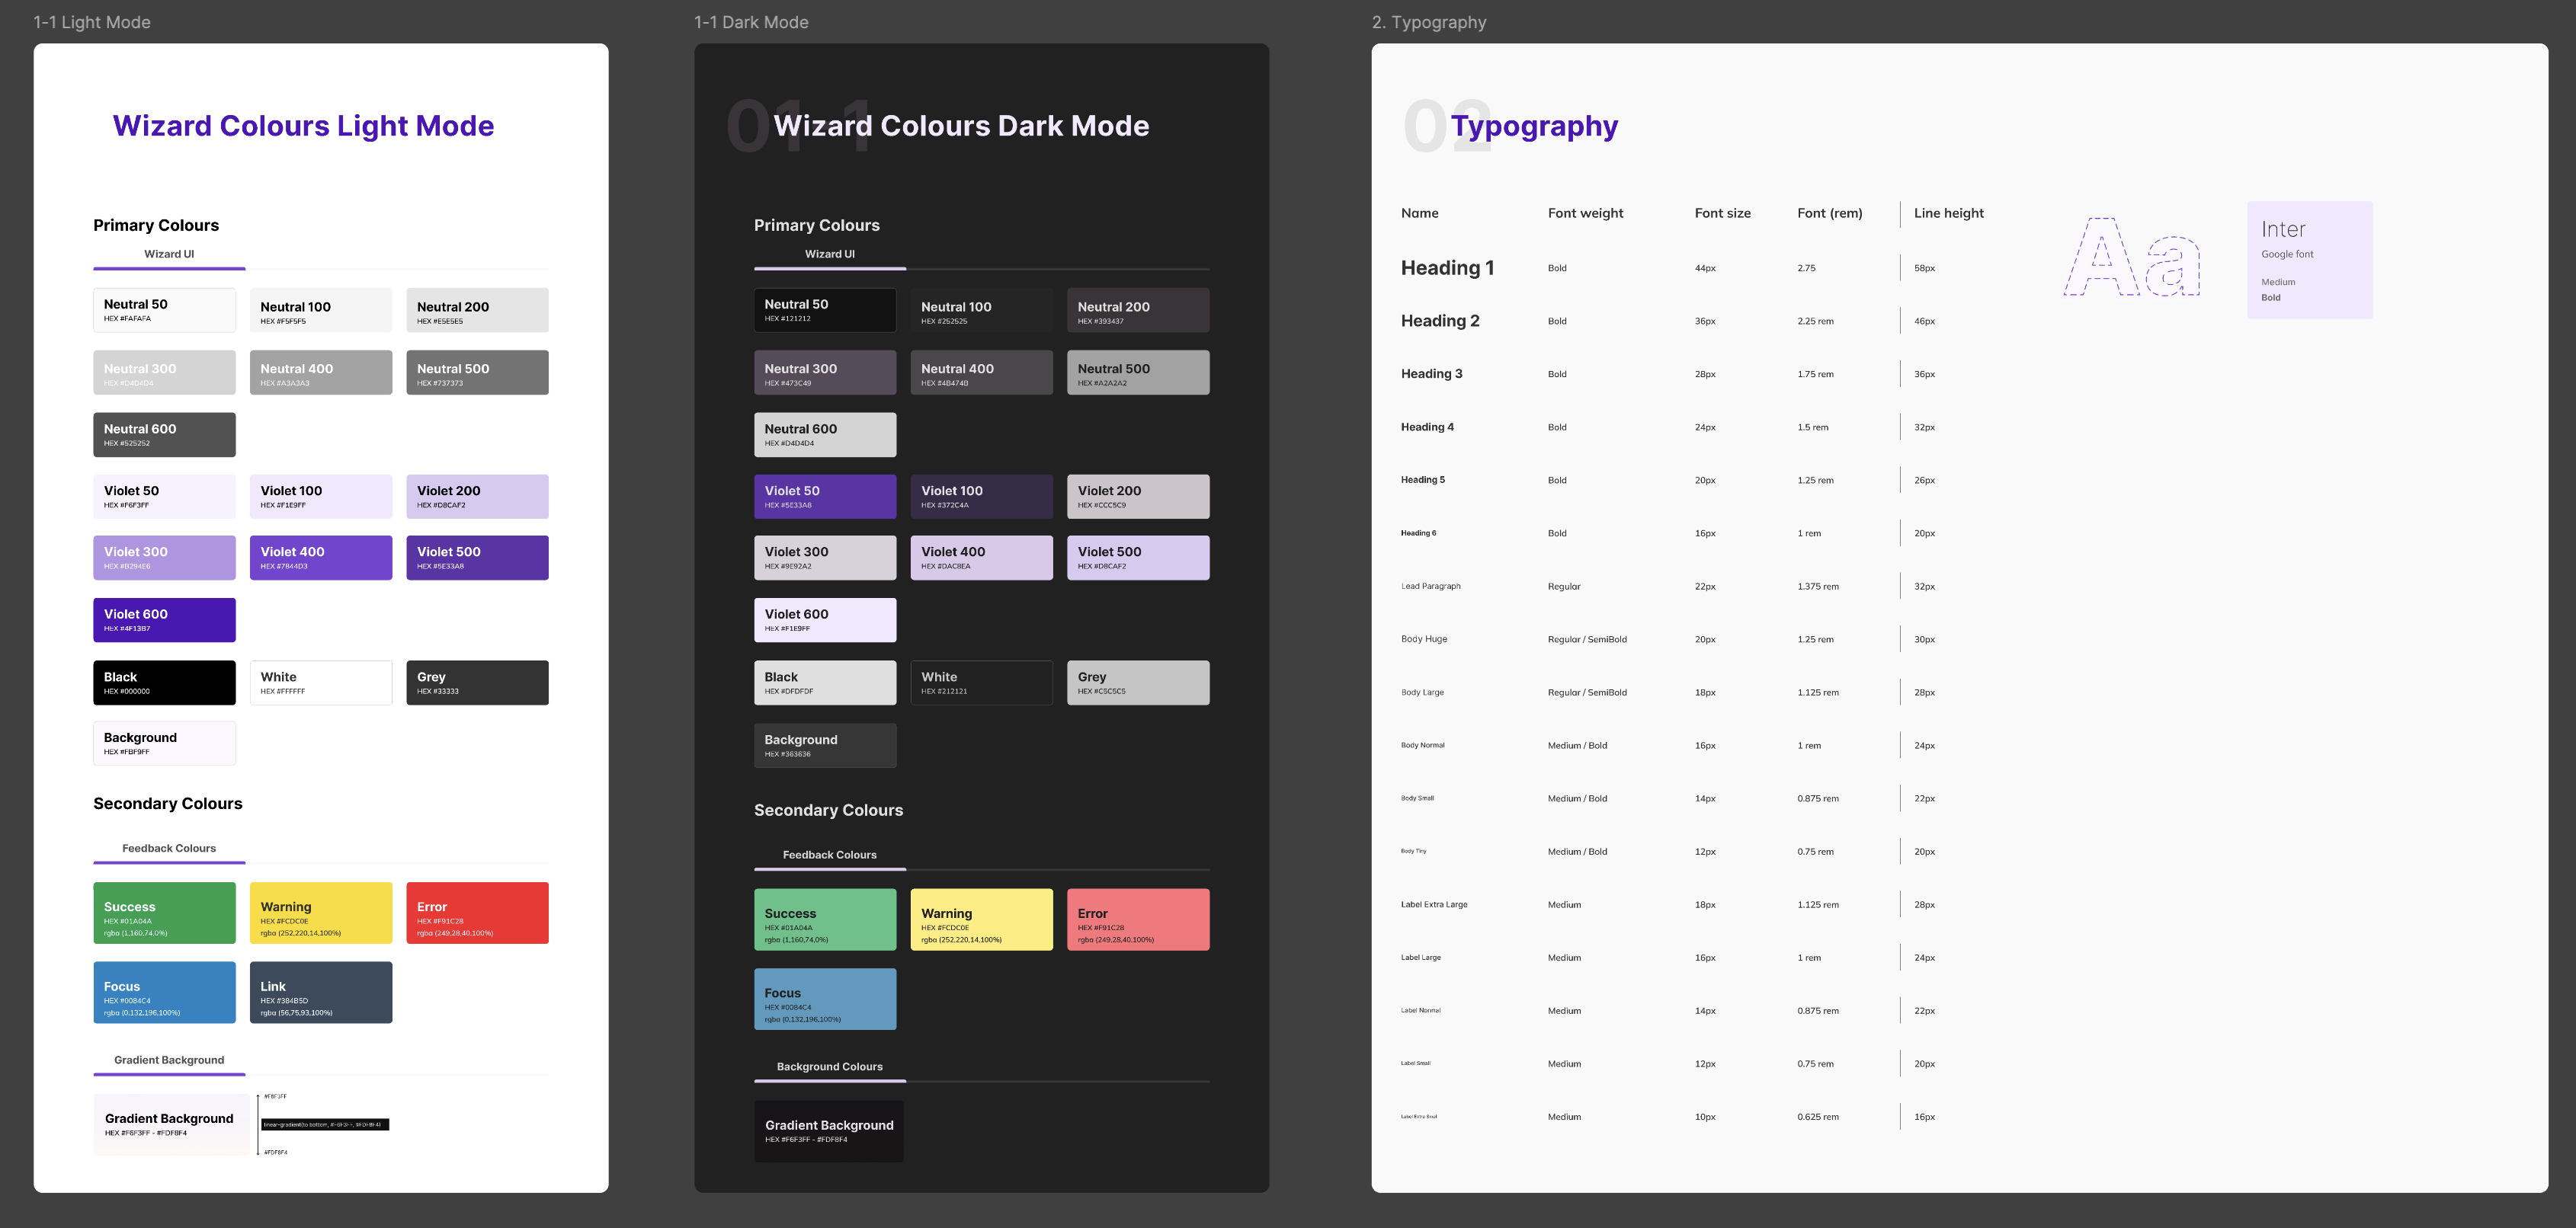The image size is (2576, 1228).
Task: Click the dark mode Violet 600 swatch
Action: click(x=825, y=621)
